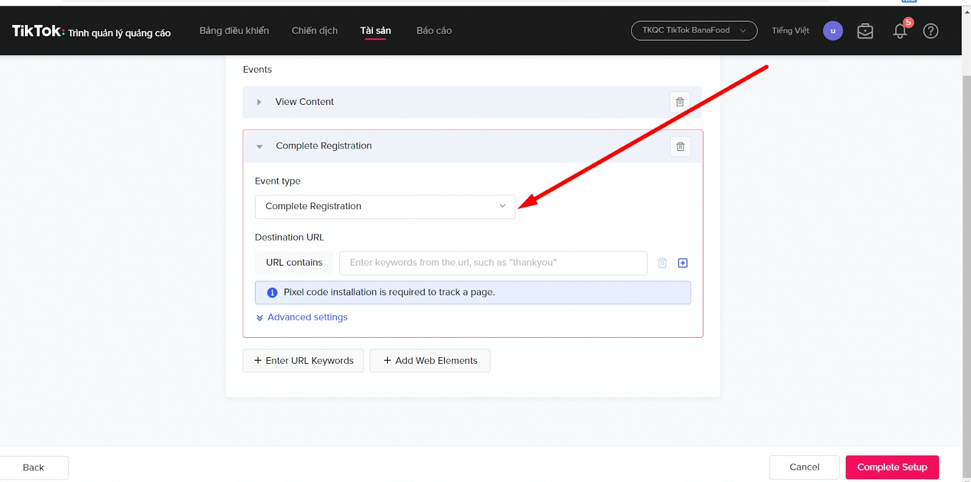Click the 'Destination URL' label
This screenshot has width=971, height=482.
pyautogui.click(x=289, y=237)
